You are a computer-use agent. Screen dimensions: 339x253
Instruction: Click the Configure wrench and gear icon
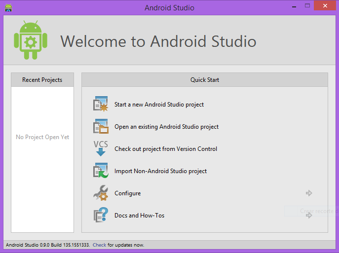tap(101, 193)
